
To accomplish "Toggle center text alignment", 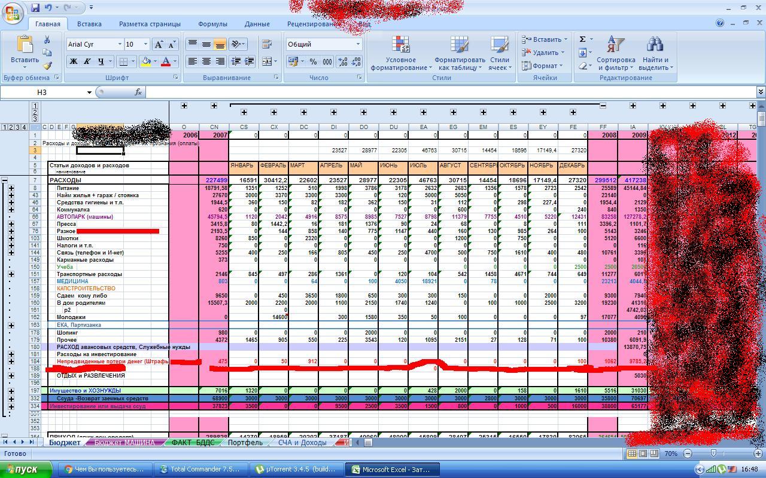I will [x=206, y=62].
